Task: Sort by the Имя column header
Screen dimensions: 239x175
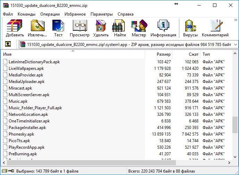Action: tap(73, 54)
